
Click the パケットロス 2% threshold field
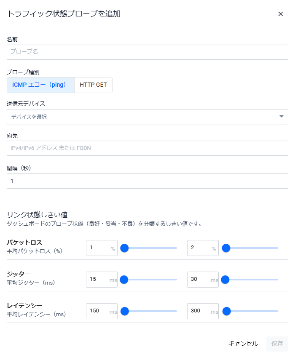click(x=200, y=248)
